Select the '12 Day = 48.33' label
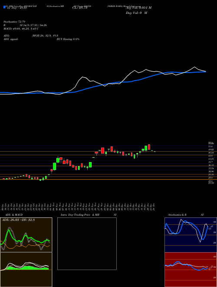 point(16,8)
